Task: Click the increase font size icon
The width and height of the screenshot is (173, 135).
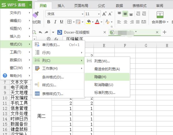Action: (x=104, y=14)
